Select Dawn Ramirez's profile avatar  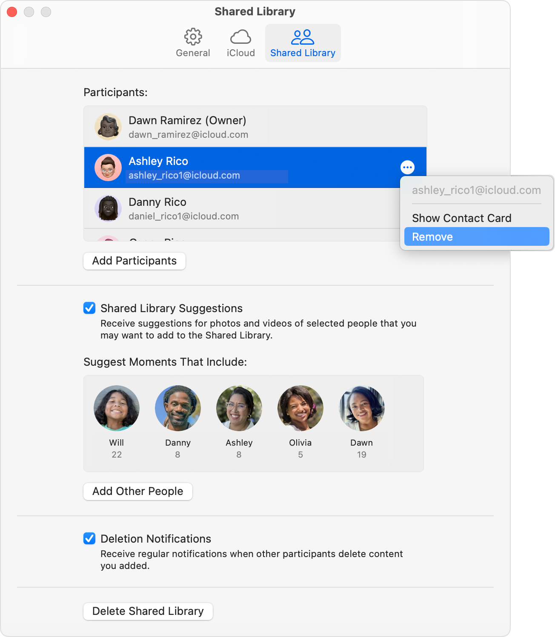[x=108, y=126]
